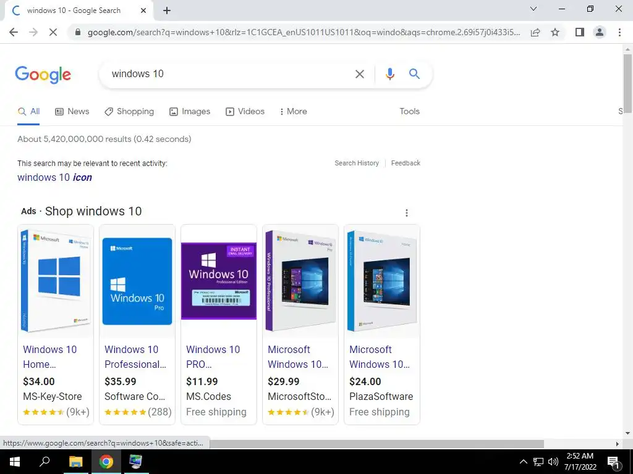Open the windows 10 icon suggestion
Viewport: 633px width, 474px height.
[54, 177]
